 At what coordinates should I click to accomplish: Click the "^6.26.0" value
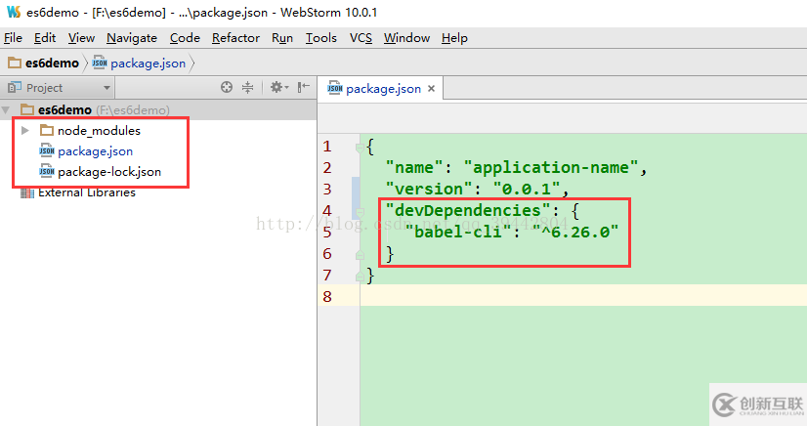(x=574, y=232)
